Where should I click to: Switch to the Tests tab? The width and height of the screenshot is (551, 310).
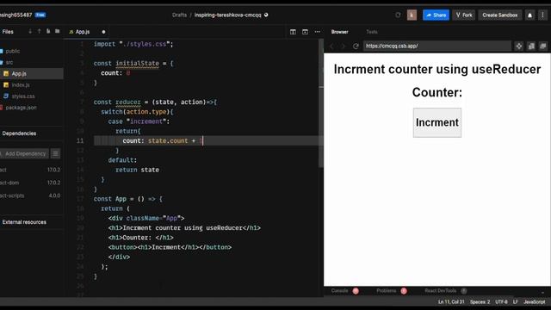371,32
